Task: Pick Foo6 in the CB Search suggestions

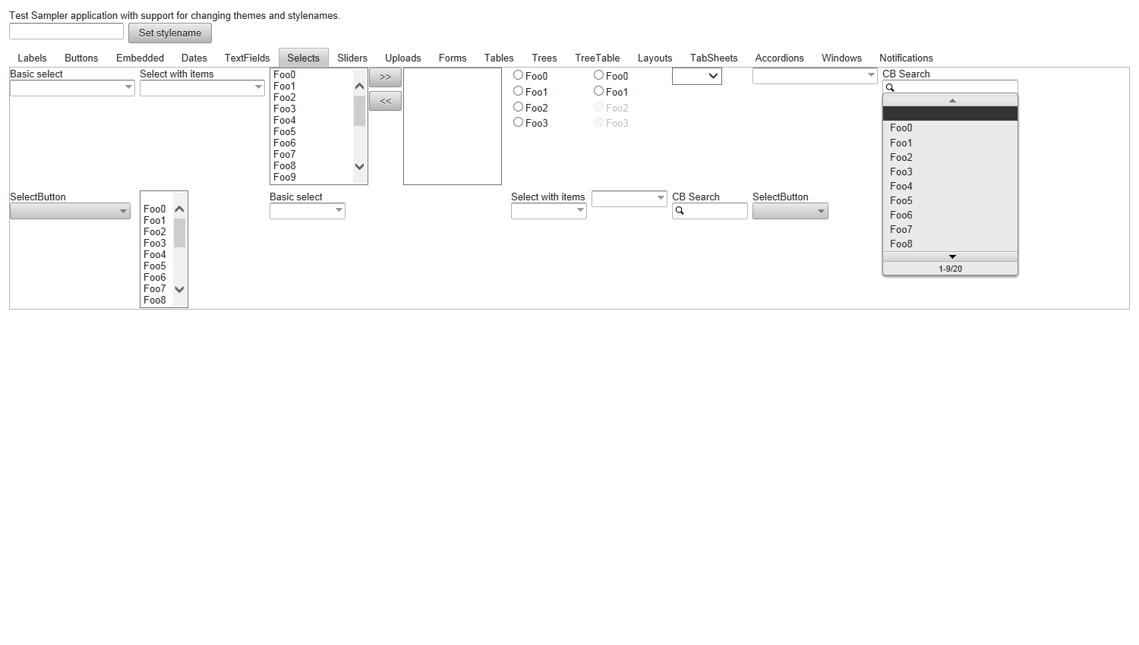Action: [950, 215]
